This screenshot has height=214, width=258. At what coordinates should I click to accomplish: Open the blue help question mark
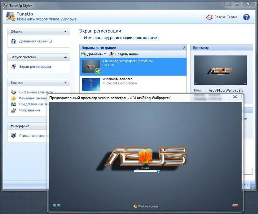pyautogui.click(x=246, y=17)
